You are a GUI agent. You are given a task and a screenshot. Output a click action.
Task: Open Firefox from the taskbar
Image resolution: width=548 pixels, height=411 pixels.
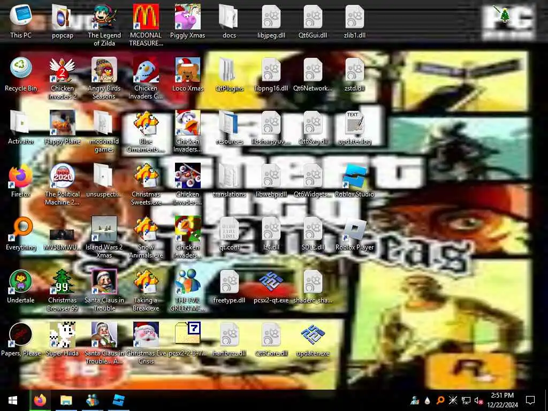click(x=40, y=400)
